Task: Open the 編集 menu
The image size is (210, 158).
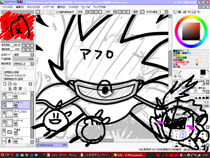Action: [x=20, y=7]
